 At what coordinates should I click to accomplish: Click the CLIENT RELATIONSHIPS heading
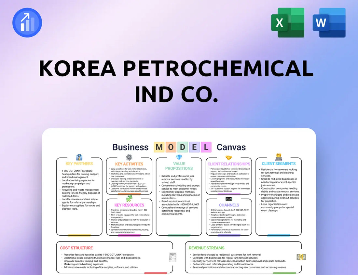pos(229,164)
